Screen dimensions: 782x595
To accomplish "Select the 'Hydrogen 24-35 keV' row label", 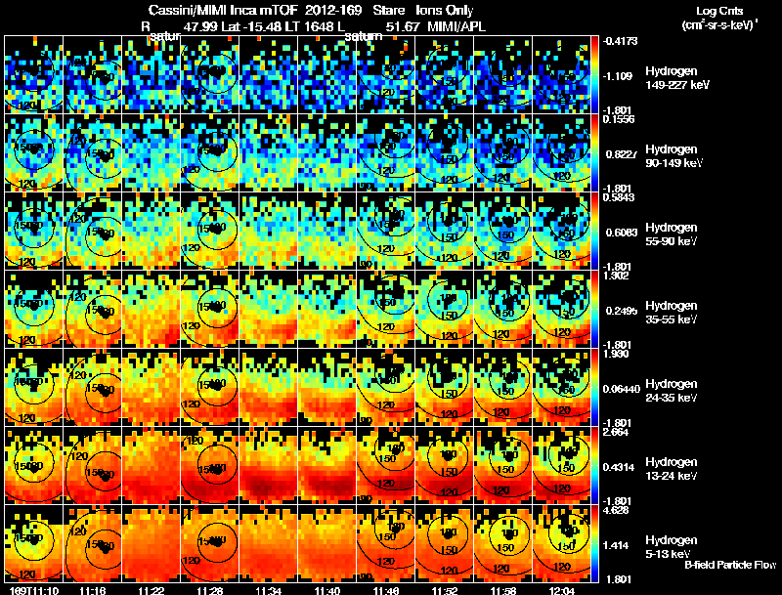I will coord(672,391).
